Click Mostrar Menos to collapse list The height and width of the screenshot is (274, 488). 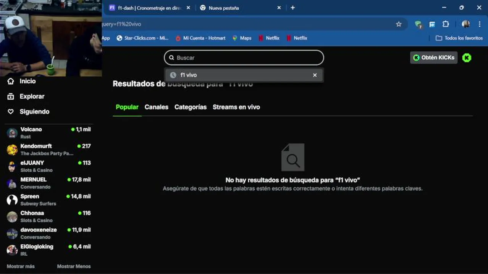[74, 266]
